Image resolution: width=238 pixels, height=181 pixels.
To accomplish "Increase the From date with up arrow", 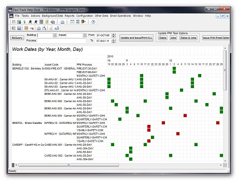I will pyautogui.click(x=114, y=34).
